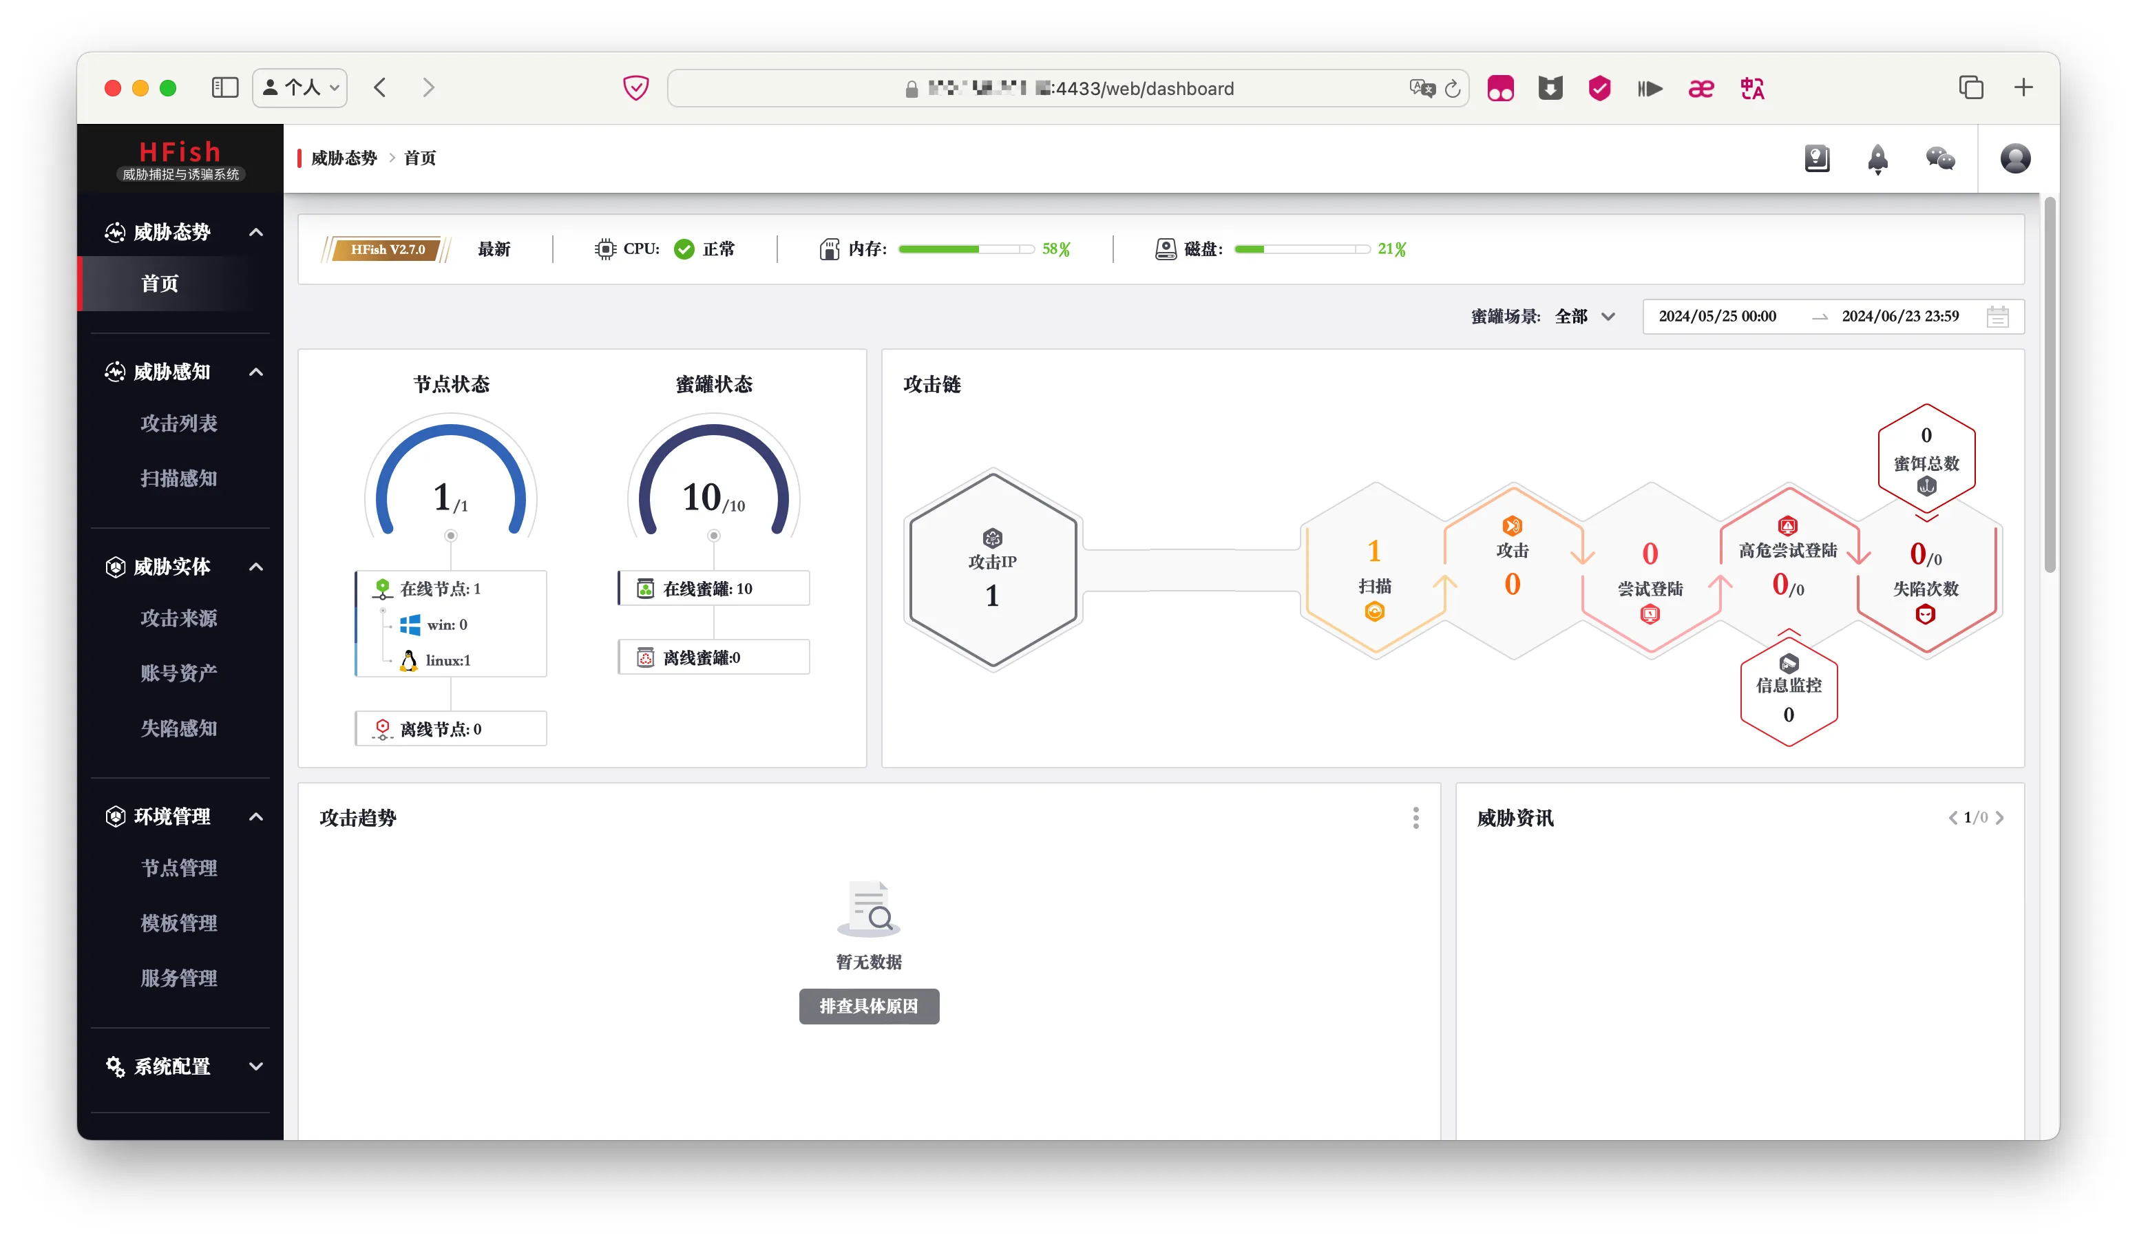
Task: Collapse the 威胁实体 sidebar group
Action: click(255, 567)
